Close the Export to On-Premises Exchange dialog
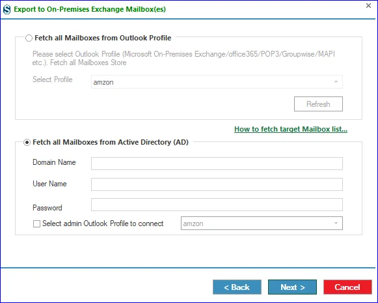 [x=368, y=6]
